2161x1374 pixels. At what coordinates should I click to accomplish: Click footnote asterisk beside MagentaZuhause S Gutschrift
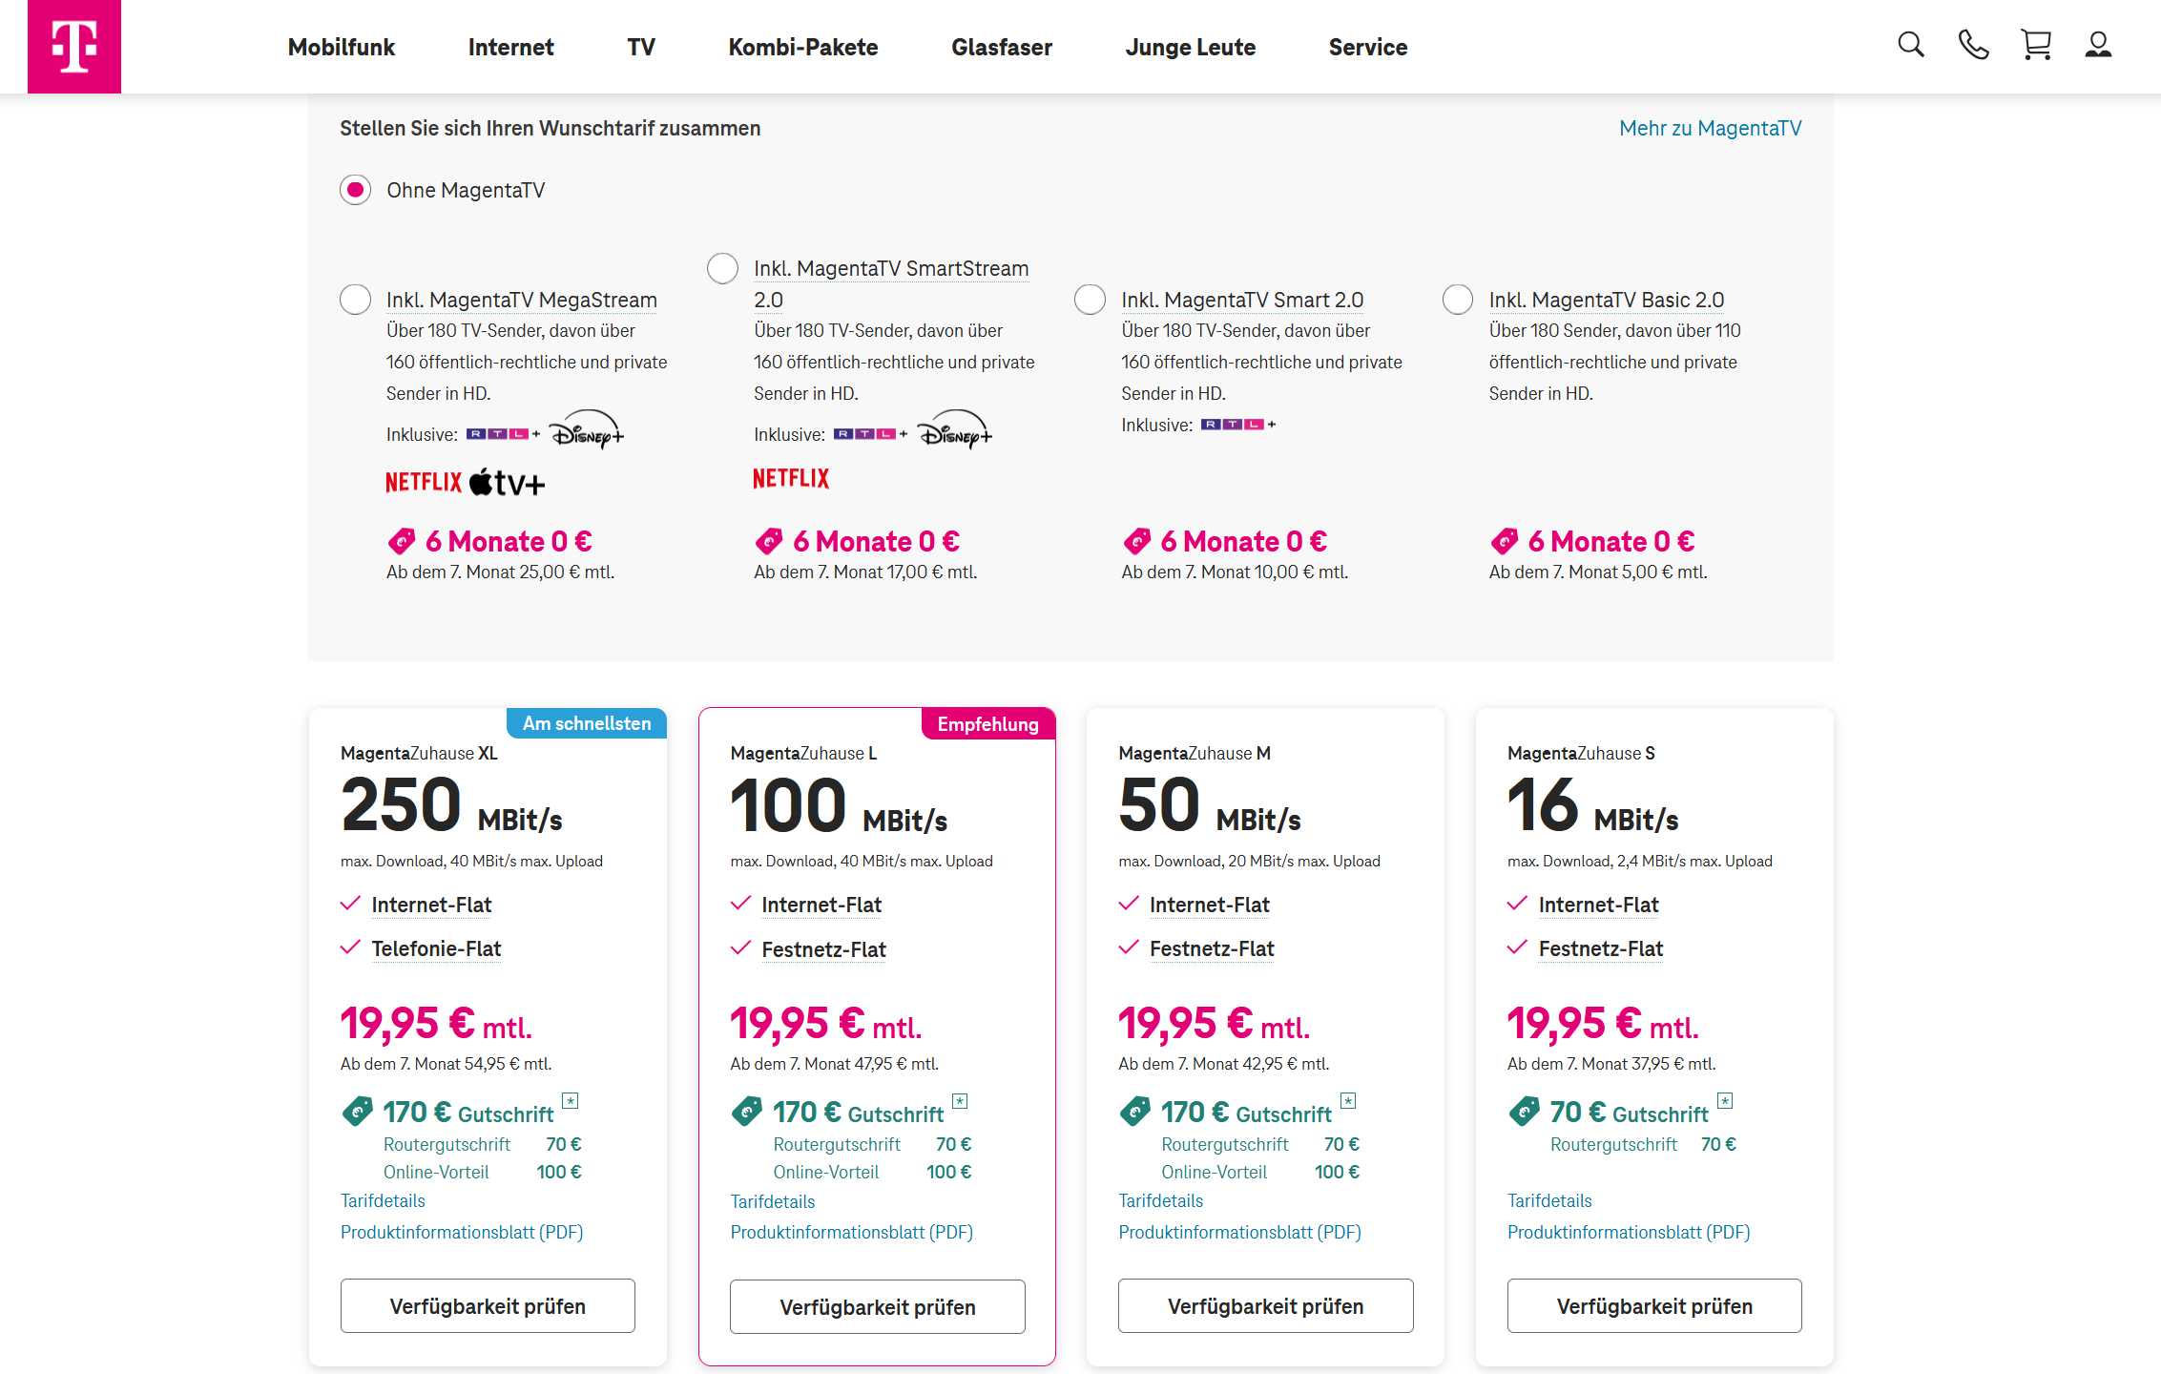[1725, 1101]
